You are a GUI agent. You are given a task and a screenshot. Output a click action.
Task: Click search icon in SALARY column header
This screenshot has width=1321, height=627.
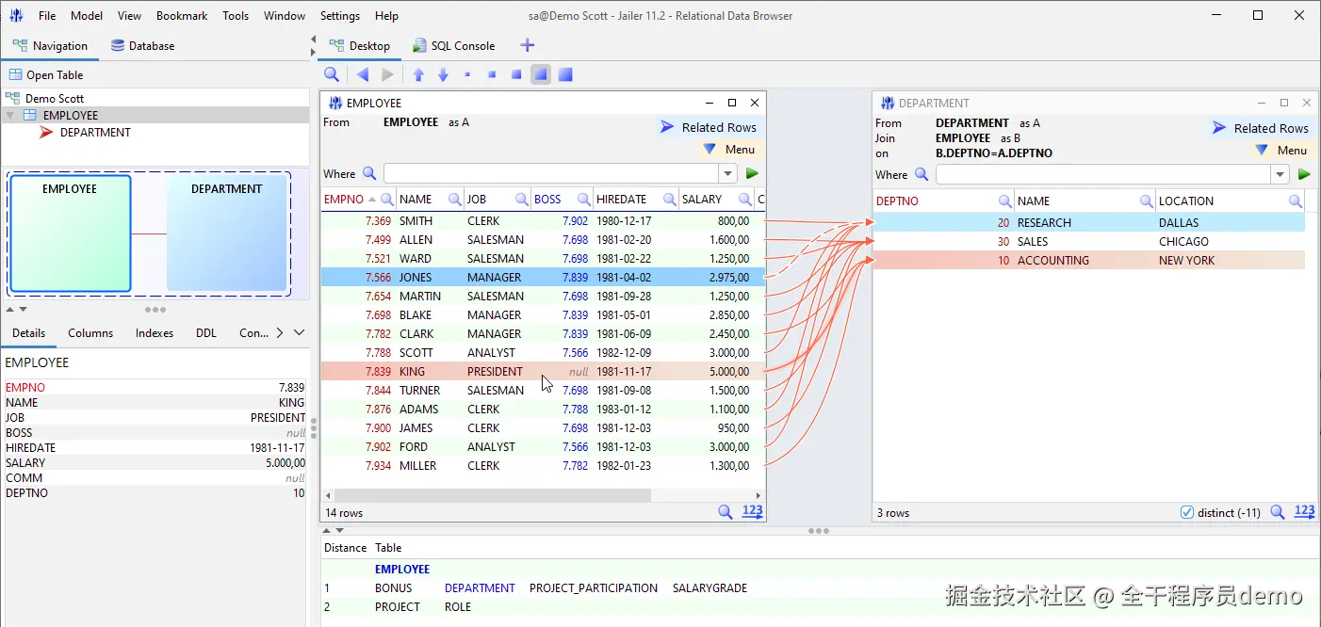point(745,200)
